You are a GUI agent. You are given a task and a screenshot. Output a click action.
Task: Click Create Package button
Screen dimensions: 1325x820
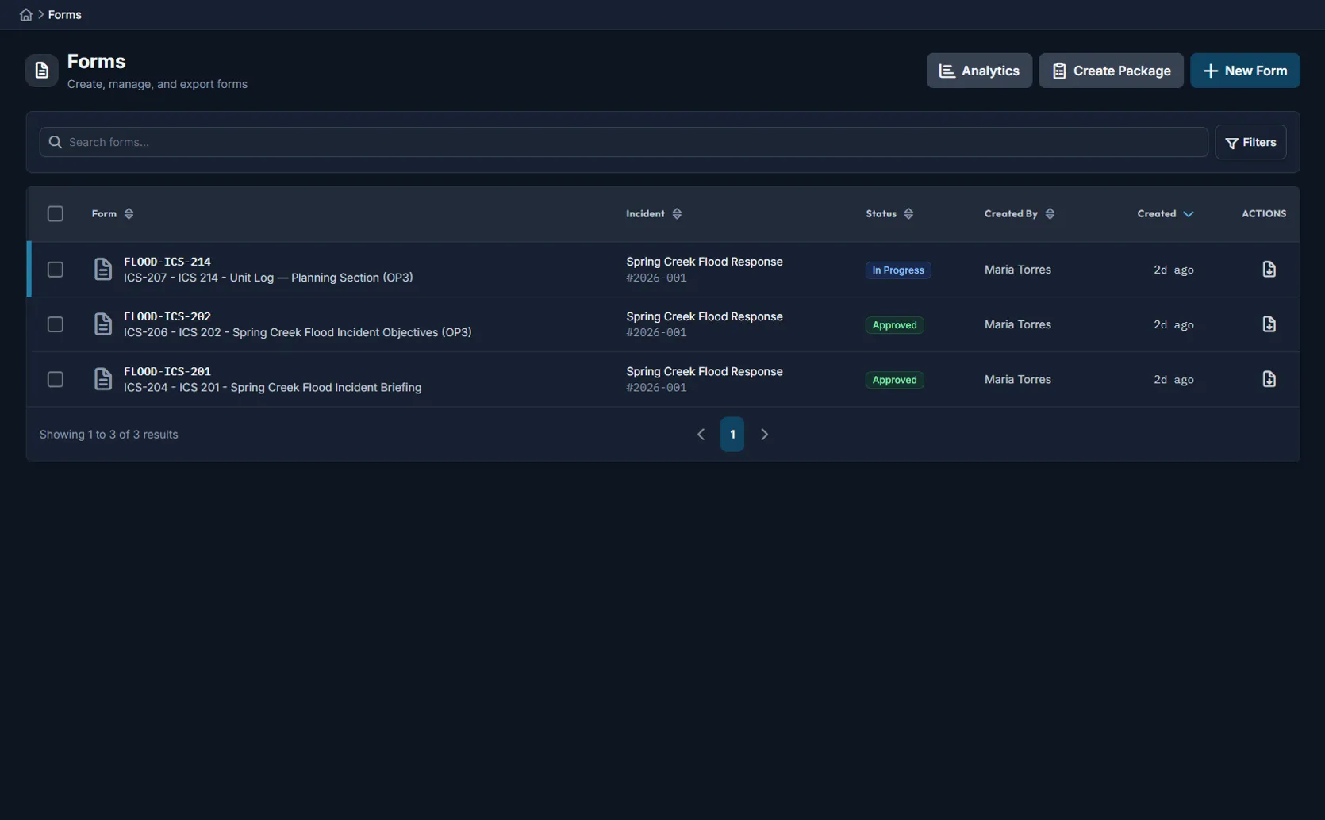[x=1111, y=71]
